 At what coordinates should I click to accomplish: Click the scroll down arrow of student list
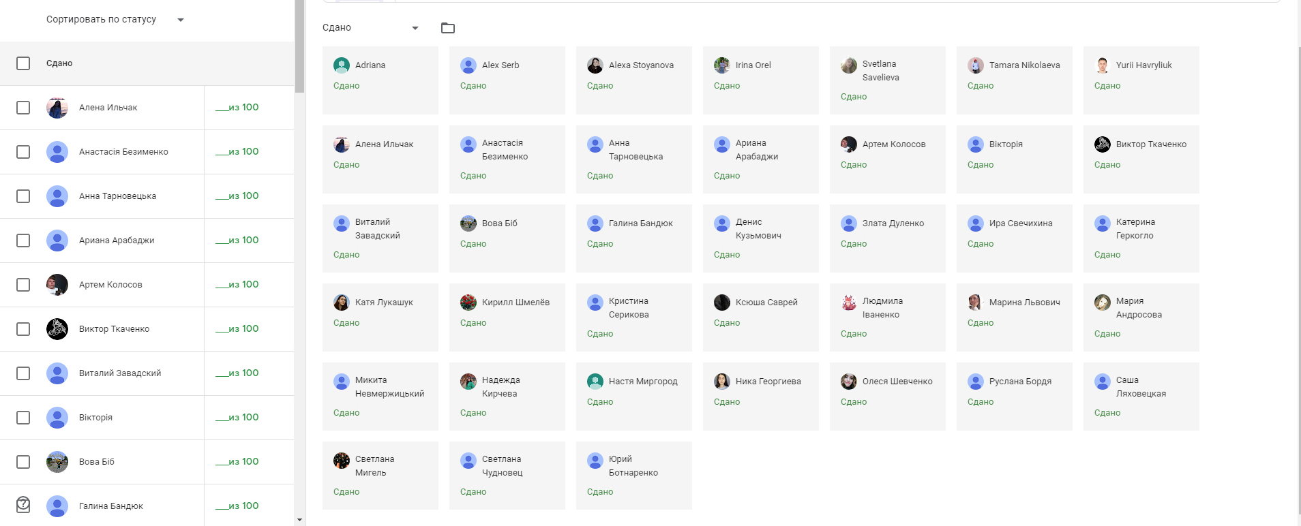[299, 520]
